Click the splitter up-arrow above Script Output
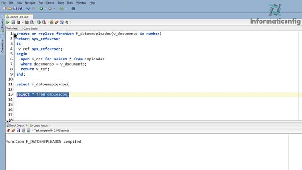Viewport: 302px width, 170px height. [x=7, y=122]
